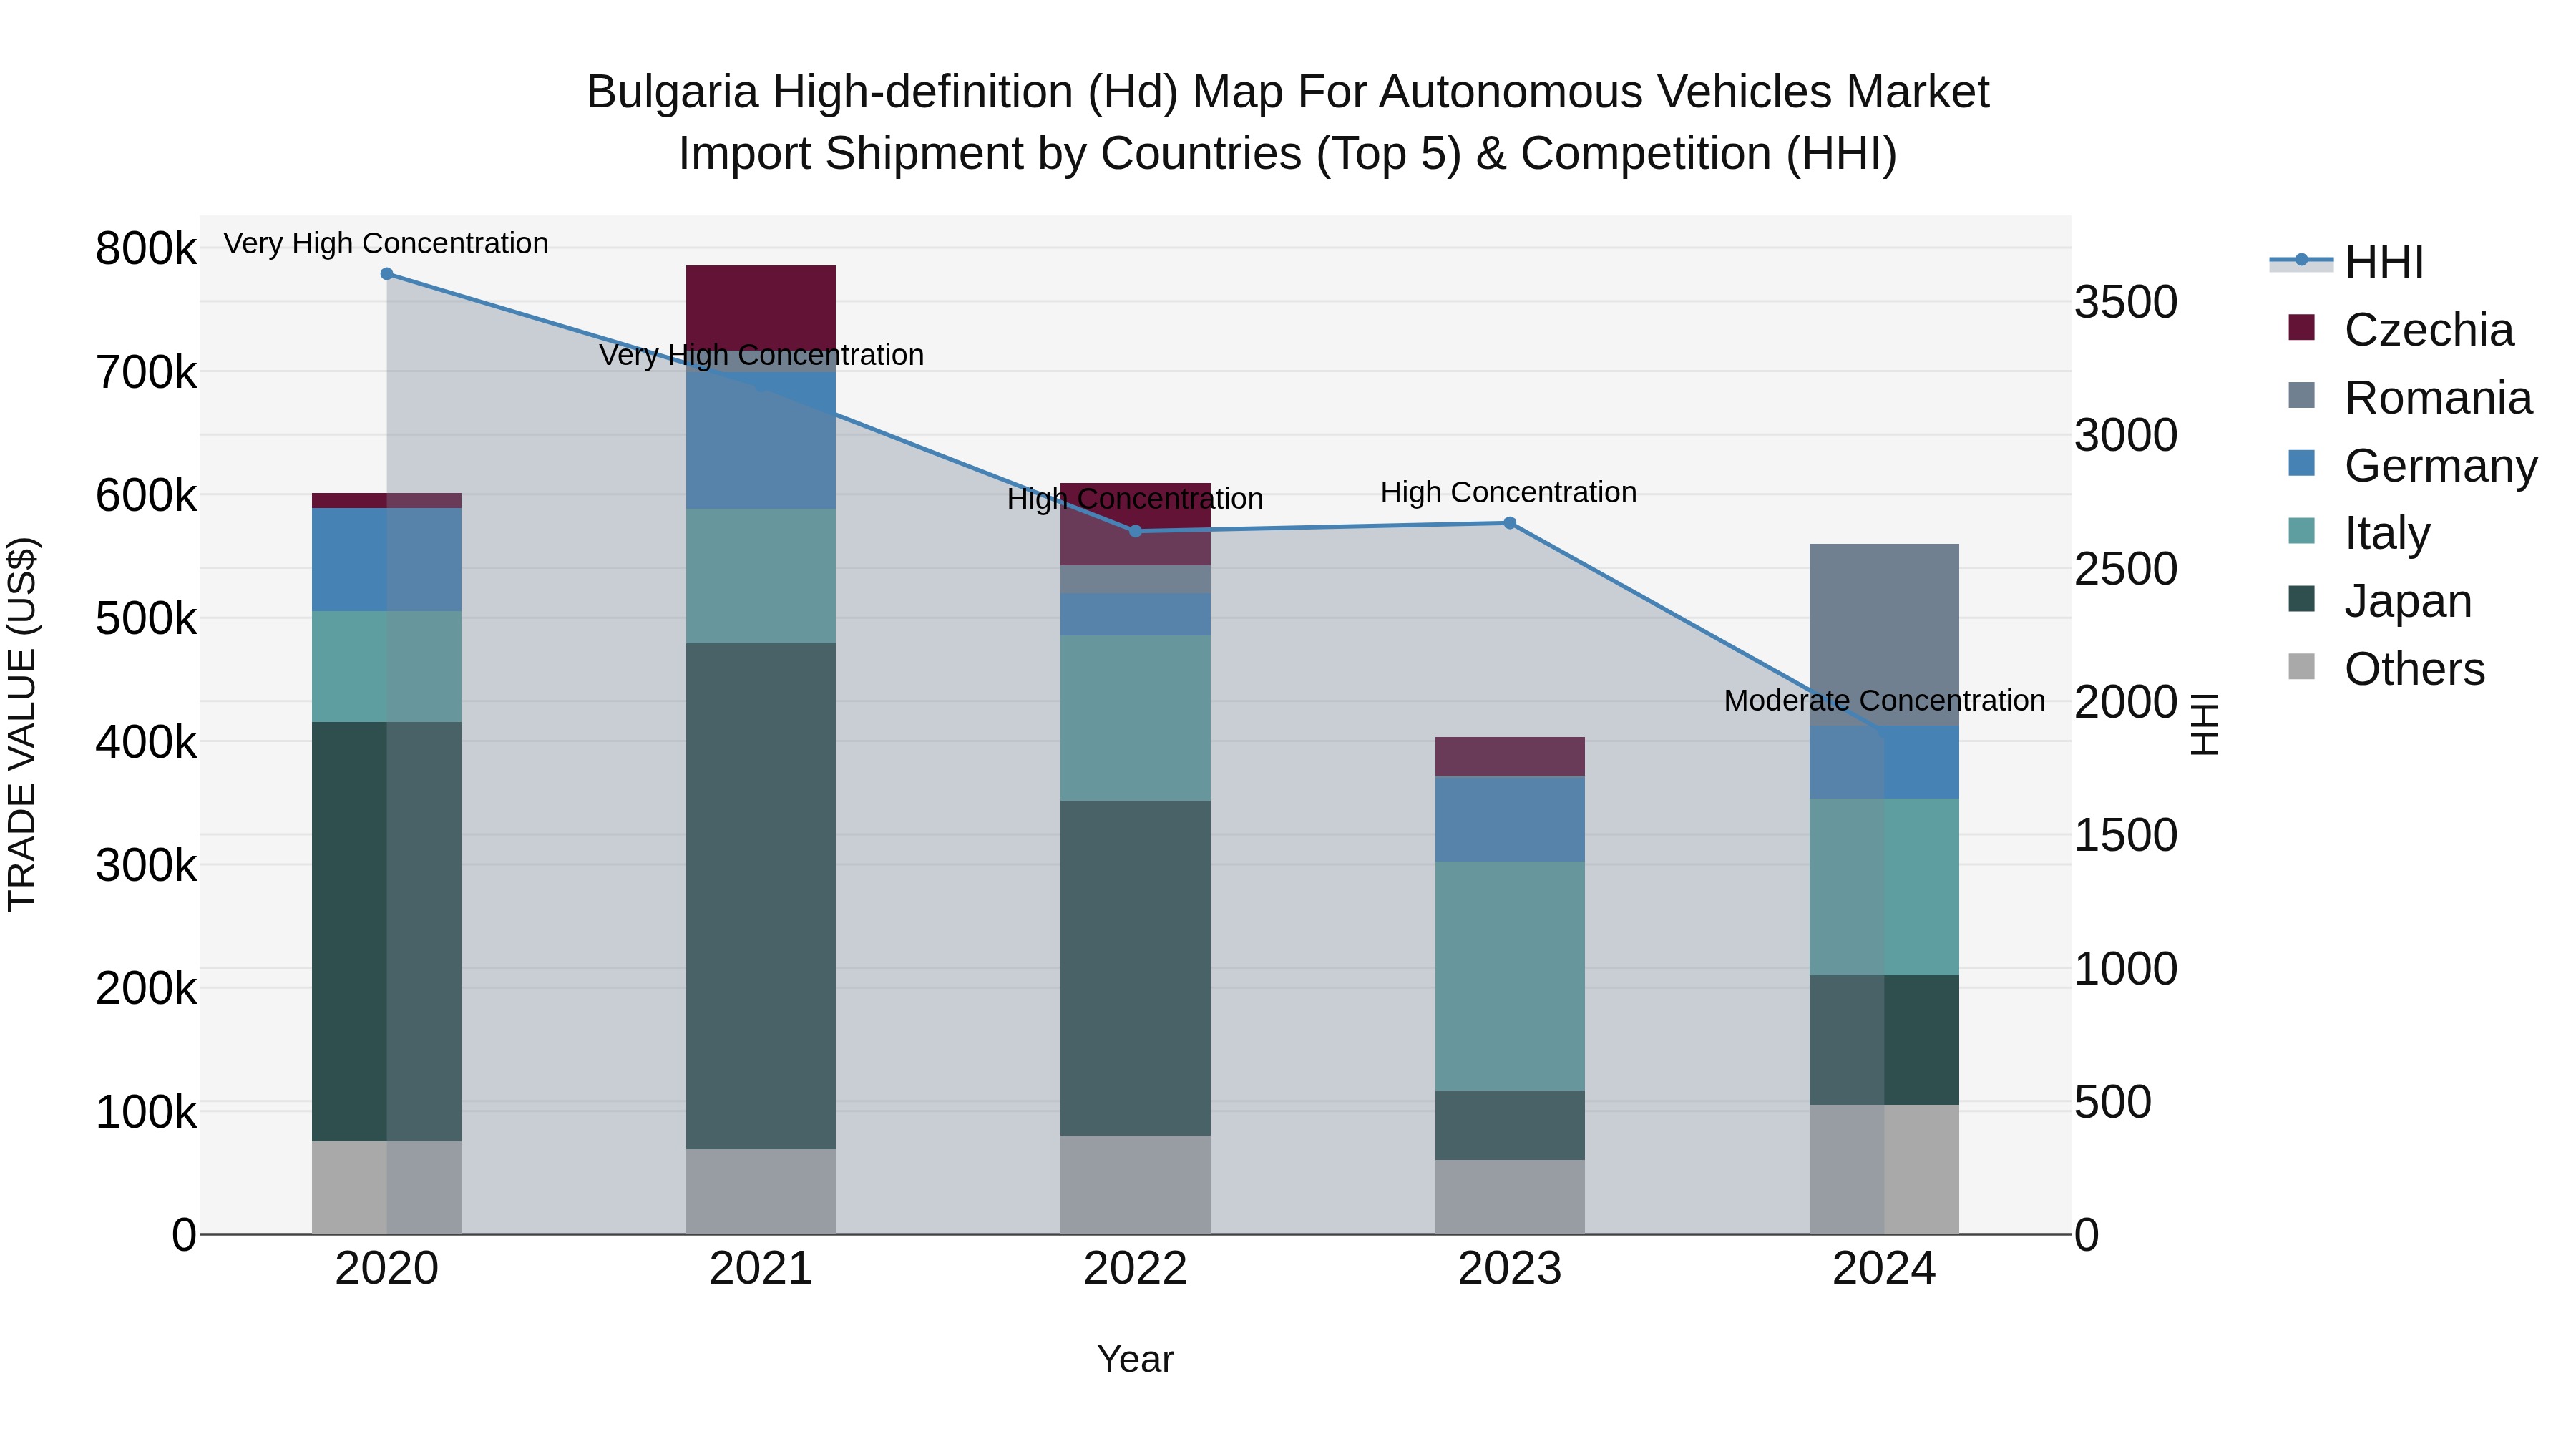Toggle Japan series in legend
2576x1449 pixels.
click(2379, 601)
